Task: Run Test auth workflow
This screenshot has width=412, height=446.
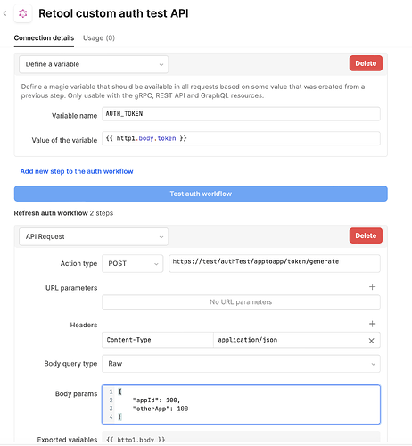Action: click(x=201, y=194)
